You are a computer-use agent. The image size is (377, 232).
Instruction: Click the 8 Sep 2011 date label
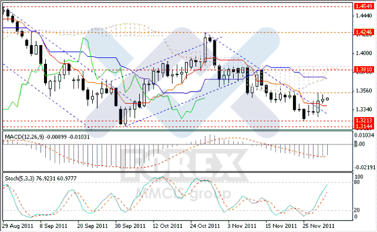coord(53,226)
